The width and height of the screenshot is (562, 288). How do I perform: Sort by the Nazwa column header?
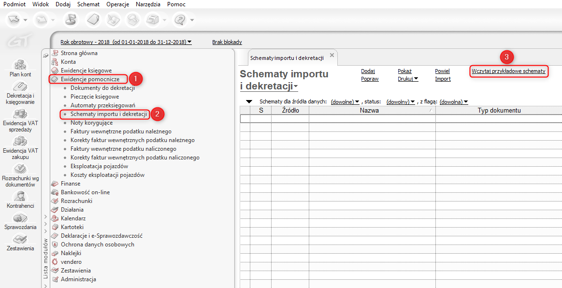coord(372,110)
